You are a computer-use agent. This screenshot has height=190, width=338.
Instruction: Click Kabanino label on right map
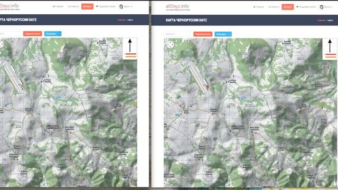[214, 110]
